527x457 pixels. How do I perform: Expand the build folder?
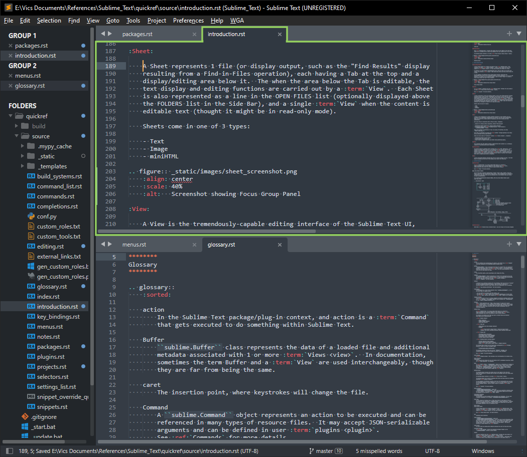[17, 126]
